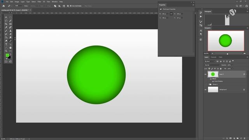This screenshot has width=249, height=140.
Task: Select the Eyedropper tool
Action: pyautogui.click(x=6, y=27)
